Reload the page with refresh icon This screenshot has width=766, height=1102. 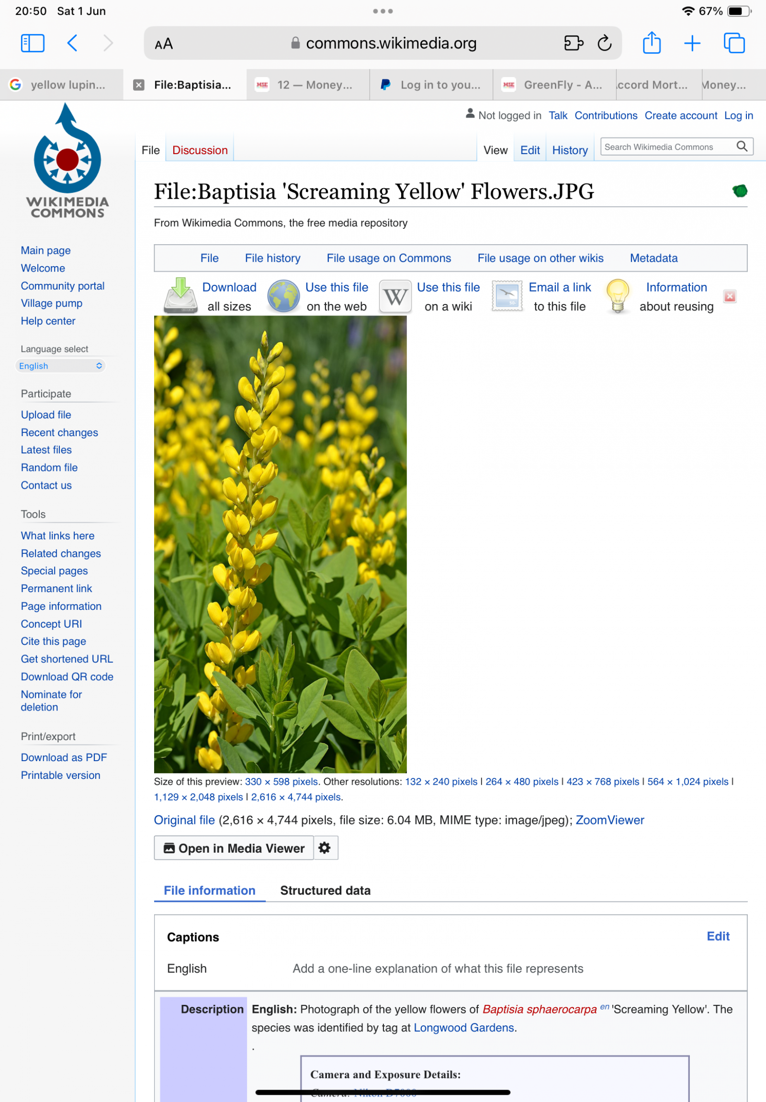click(x=604, y=43)
